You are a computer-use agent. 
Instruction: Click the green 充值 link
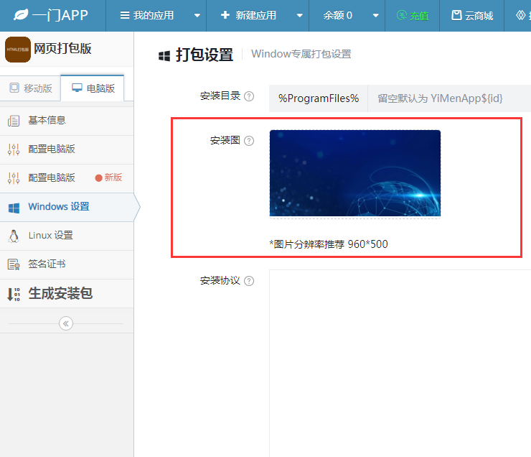tap(413, 16)
